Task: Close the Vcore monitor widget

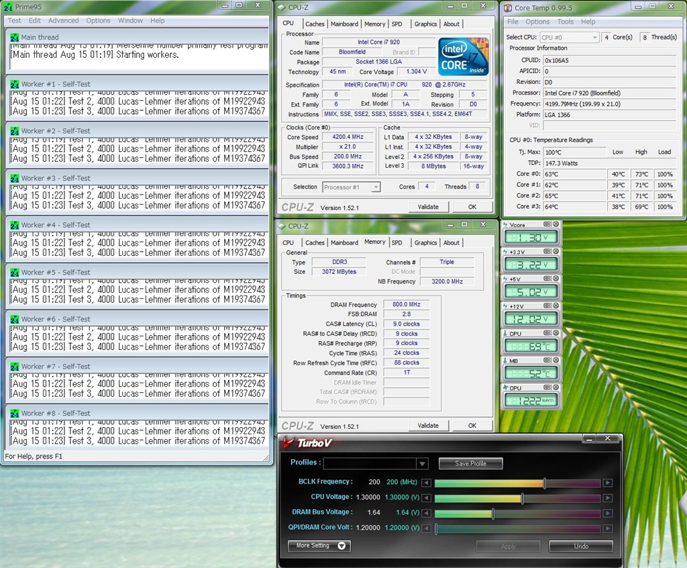Action: pyautogui.click(x=556, y=225)
